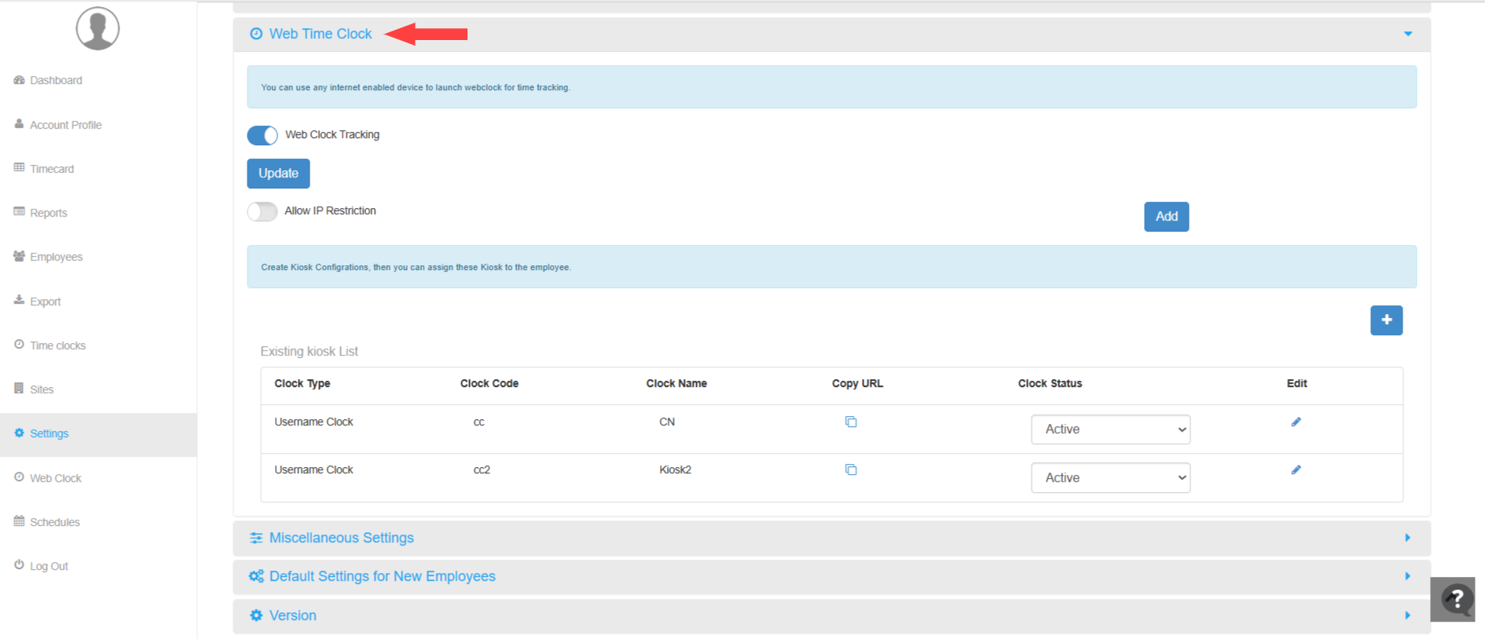Screen dimensions: 1485x639
Task: Enable the Allow IP Restriction toggle
Action: (x=262, y=212)
